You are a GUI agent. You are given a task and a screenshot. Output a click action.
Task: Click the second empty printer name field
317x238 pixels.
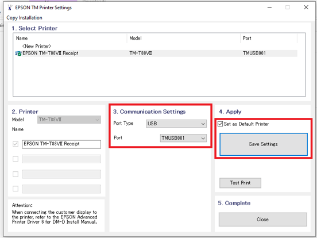(x=61, y=159)
